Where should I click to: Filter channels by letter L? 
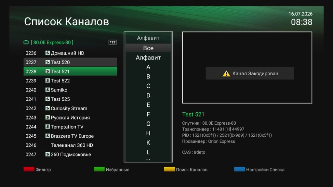(148, 152)
